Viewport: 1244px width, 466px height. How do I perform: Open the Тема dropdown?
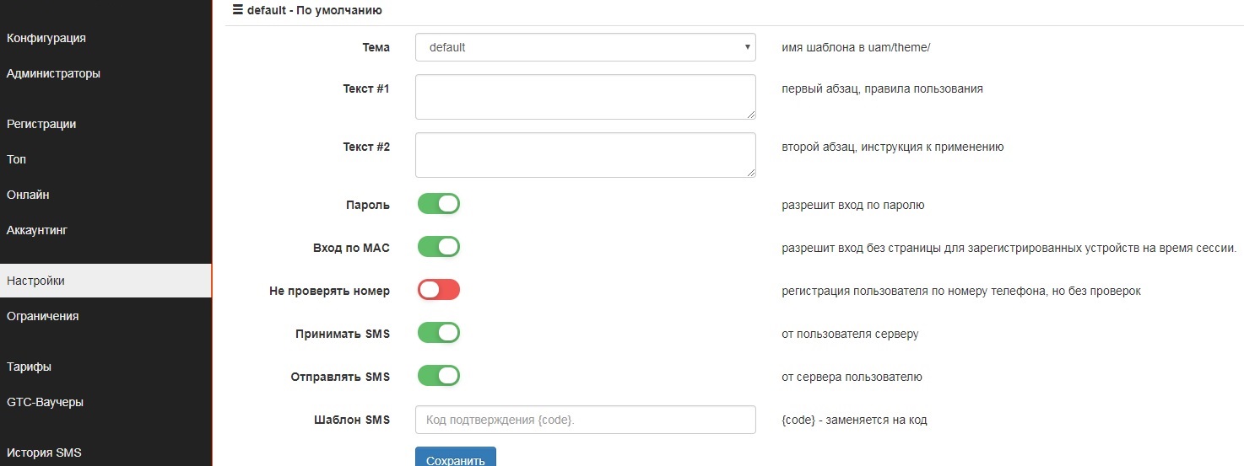coord(585,47)
